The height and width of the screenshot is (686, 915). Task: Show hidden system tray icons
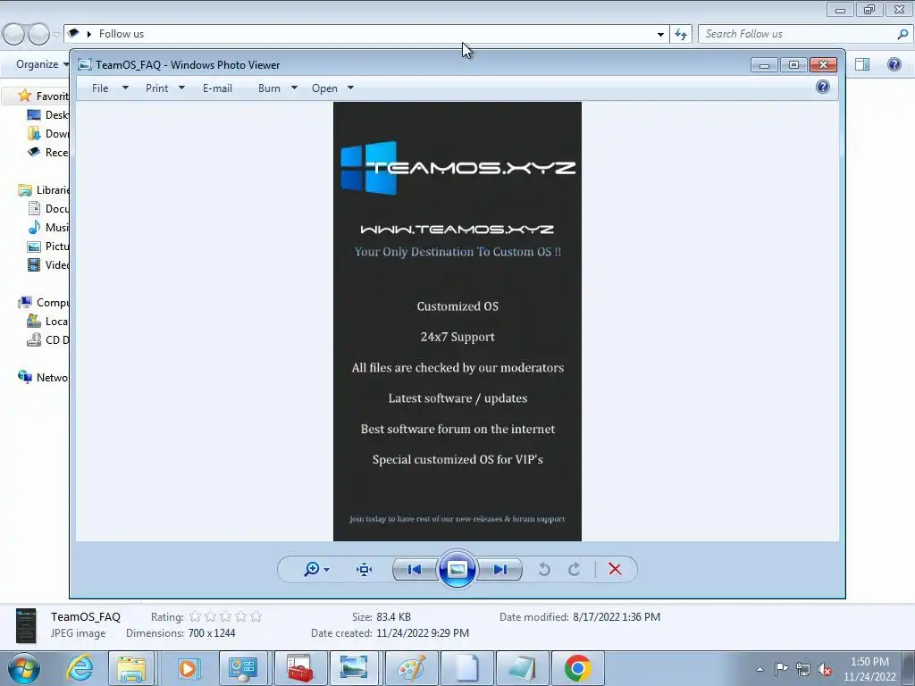(x=760, y=669)
